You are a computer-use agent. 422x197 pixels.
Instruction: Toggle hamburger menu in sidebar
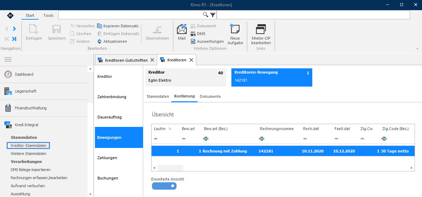coord(8,60)
